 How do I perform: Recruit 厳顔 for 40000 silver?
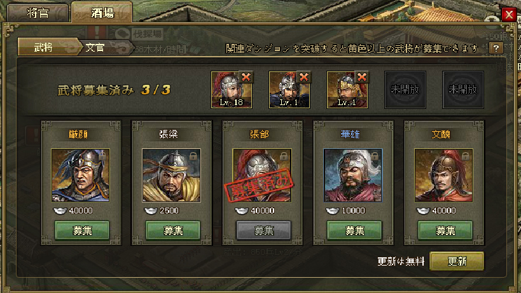click(81, 230)
